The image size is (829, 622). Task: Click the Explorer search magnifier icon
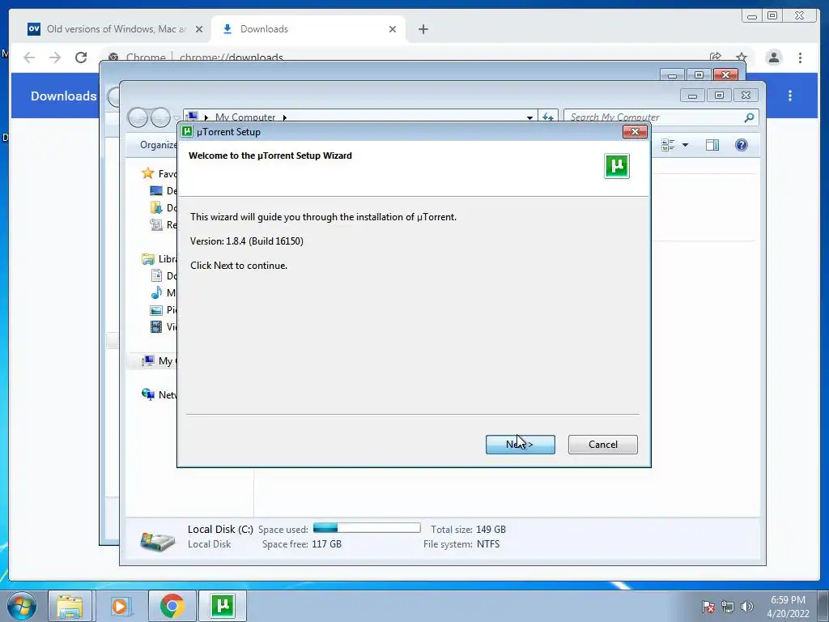click(x=749, y=117)
